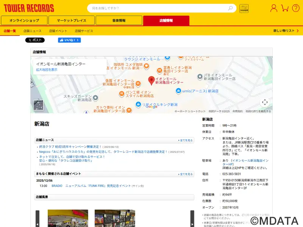Click the red map pin for イオンモール新潟亀田インター
The image size is (303, 227).
coord(151,81)
